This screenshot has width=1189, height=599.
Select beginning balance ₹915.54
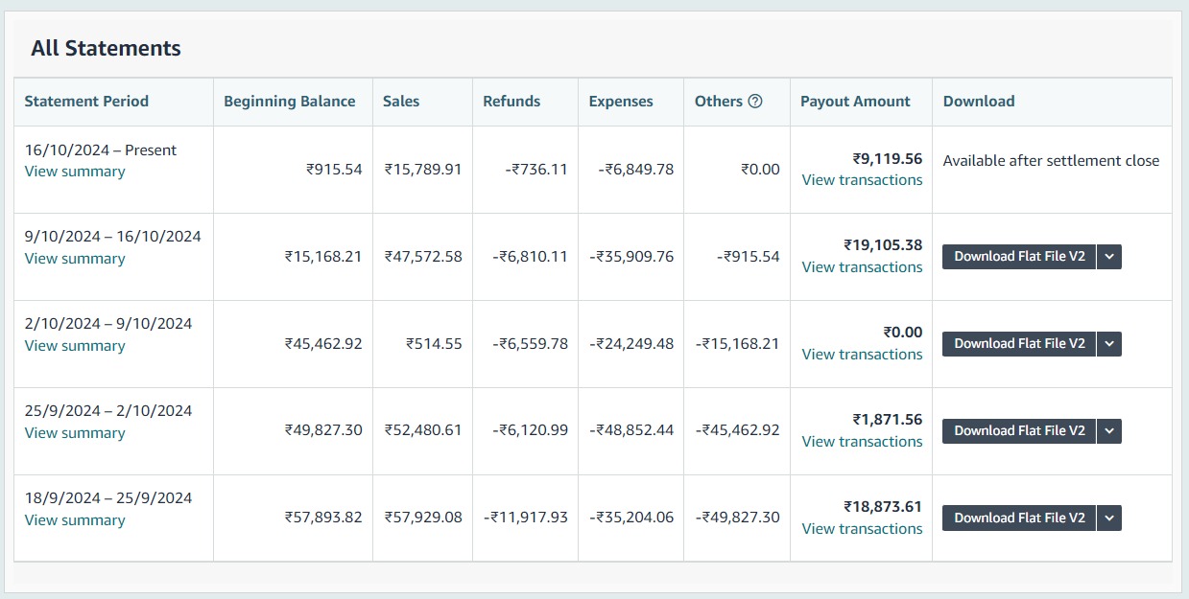click(334, 169)
